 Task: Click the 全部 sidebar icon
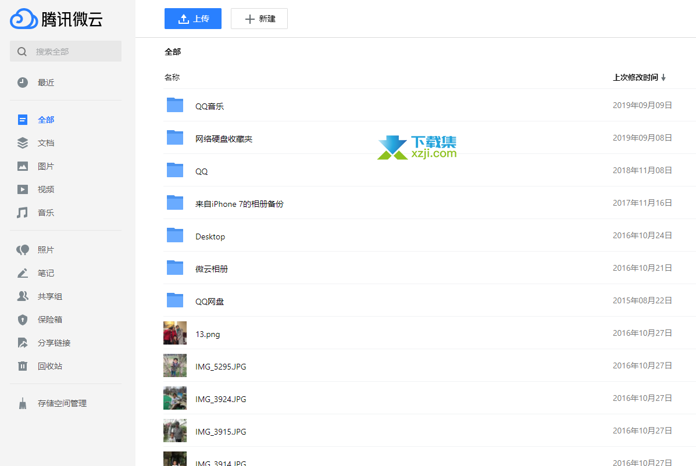pos(23,120)
